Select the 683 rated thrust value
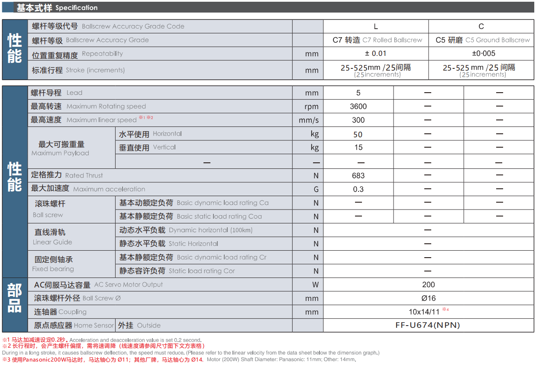 tap(358, 175)
